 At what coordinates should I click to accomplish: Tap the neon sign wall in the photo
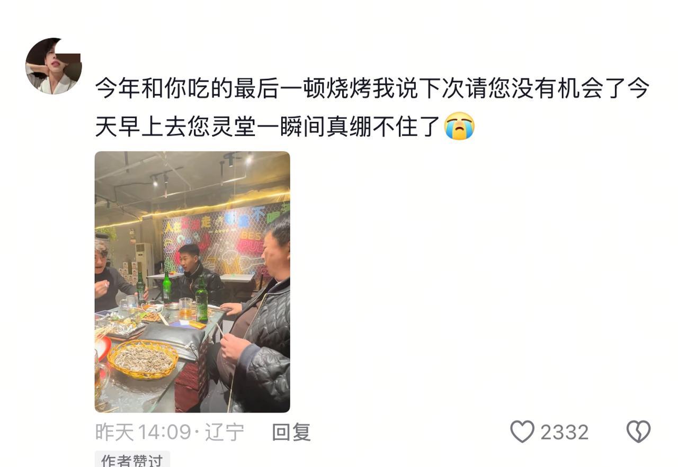click(x=225, y=238)
